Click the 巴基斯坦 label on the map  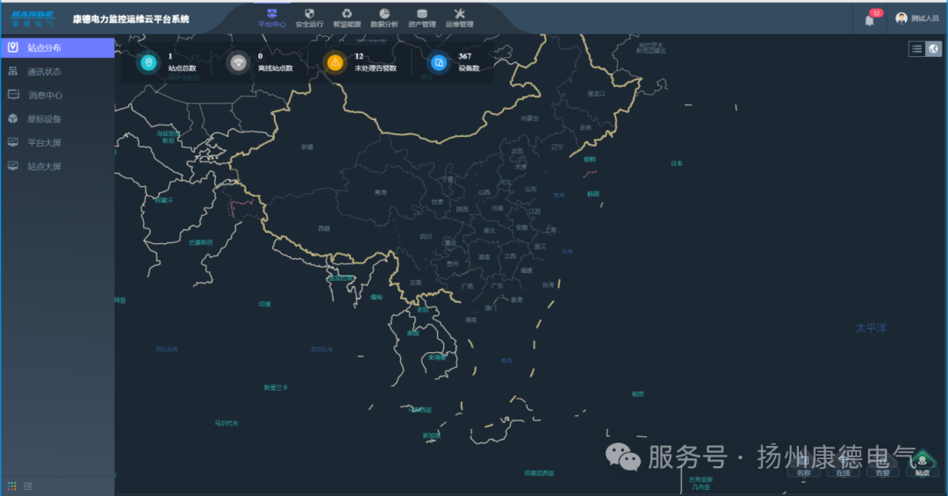pyautogui.click(x=200, y=242)
